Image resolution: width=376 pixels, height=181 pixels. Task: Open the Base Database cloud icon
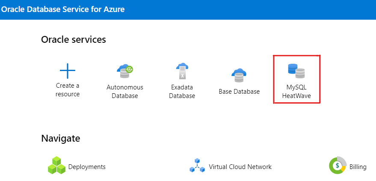click(239, 75)
